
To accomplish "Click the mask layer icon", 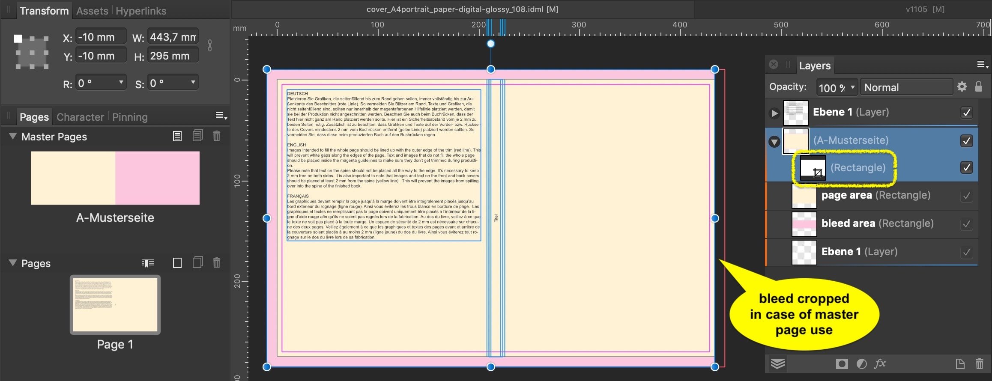I will (x=842, y=364).
